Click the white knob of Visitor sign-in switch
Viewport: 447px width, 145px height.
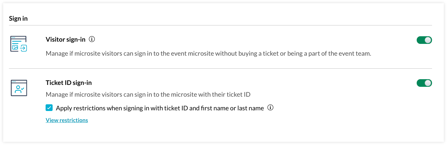(428, 40)
